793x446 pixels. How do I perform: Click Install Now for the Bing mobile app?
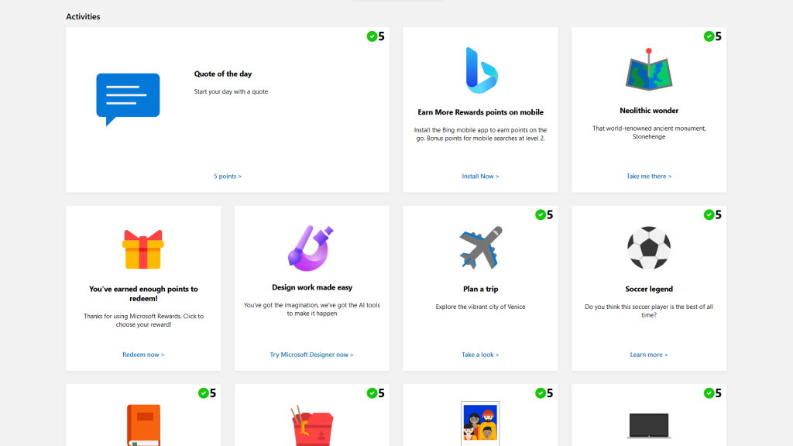(480, 176)
